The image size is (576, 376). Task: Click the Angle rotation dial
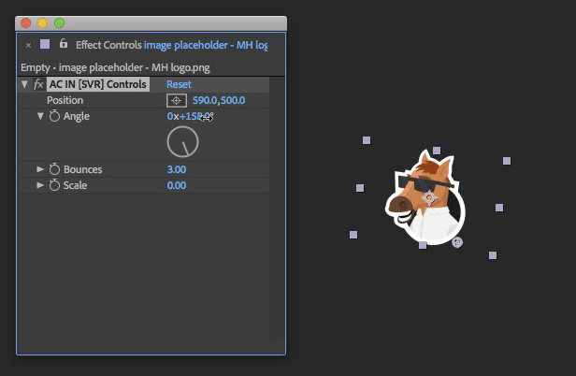(x=182, y=141)
